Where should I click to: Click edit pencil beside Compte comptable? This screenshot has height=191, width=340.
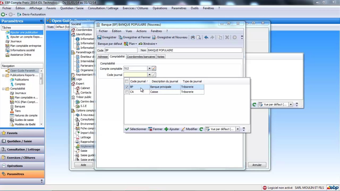(154, 68)
